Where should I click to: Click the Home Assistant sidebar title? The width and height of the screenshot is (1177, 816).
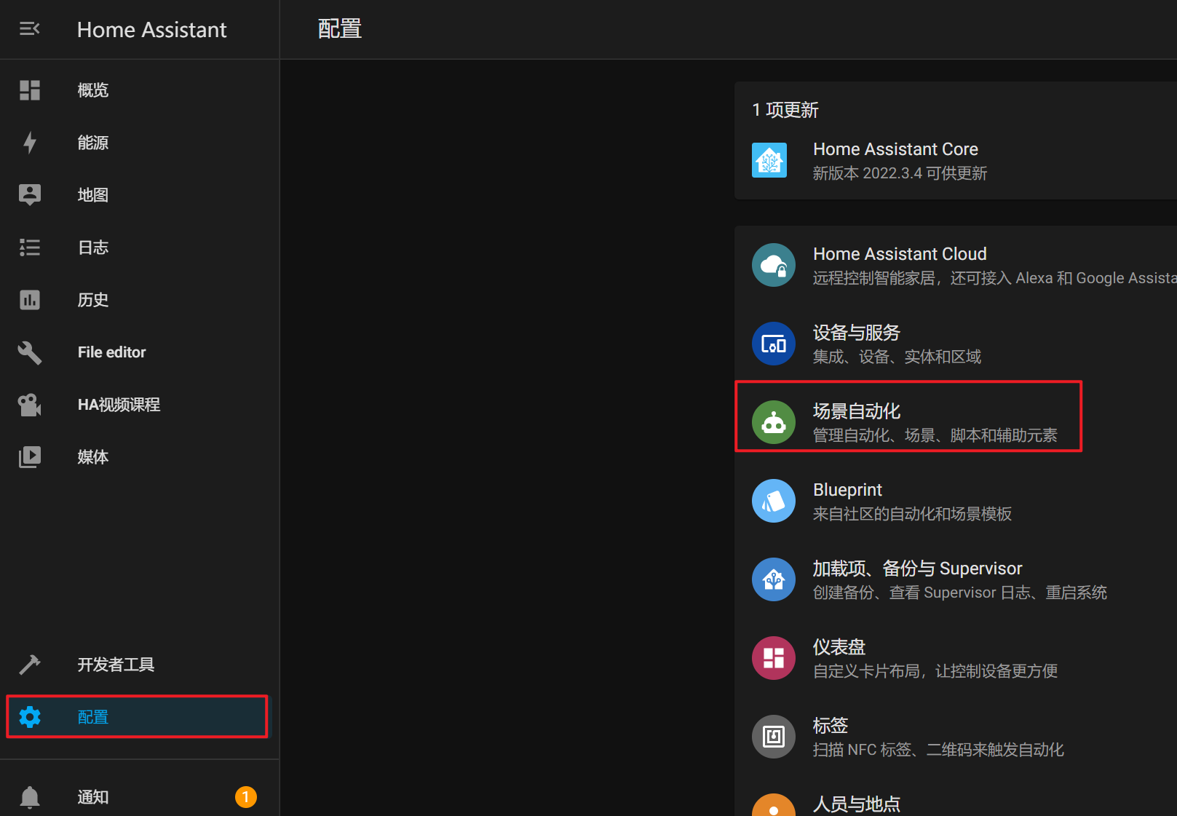point(152,30)
